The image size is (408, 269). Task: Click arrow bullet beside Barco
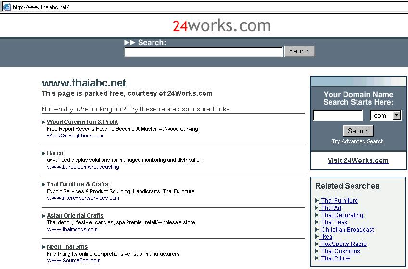[43, 153]
